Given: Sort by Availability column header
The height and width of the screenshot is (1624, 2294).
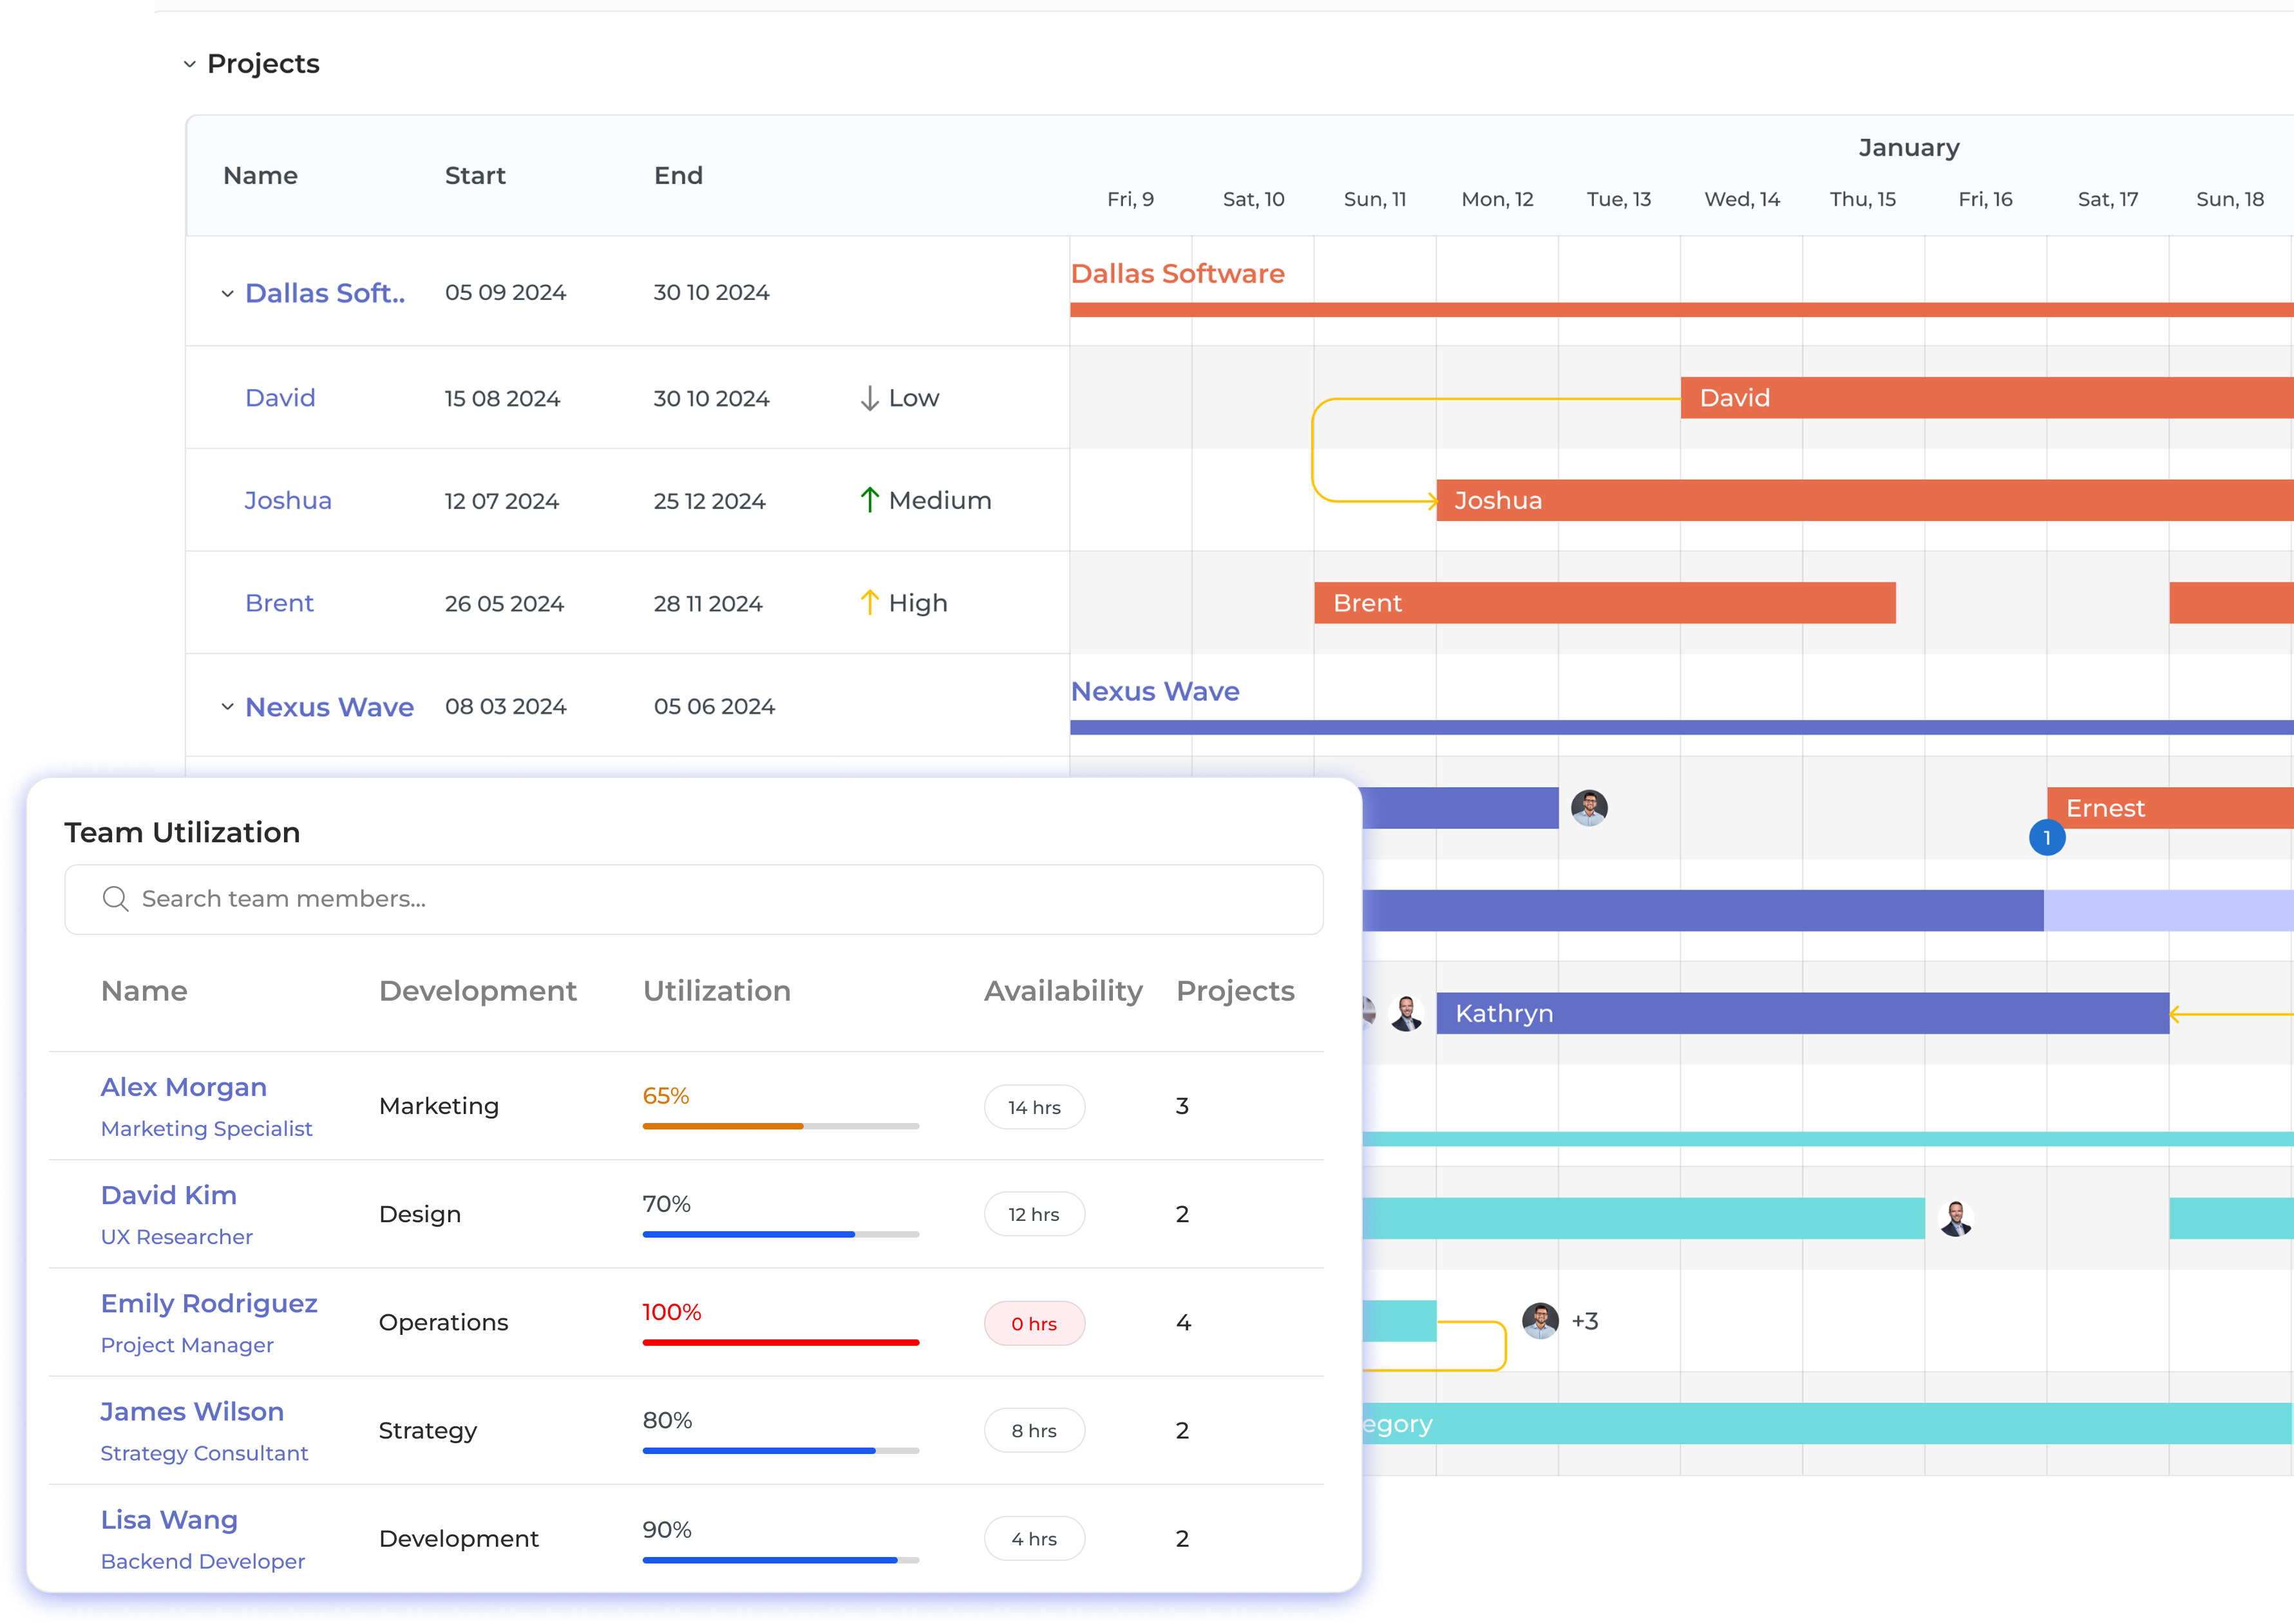Looking at the screenshot, I should coord(1062,991).
